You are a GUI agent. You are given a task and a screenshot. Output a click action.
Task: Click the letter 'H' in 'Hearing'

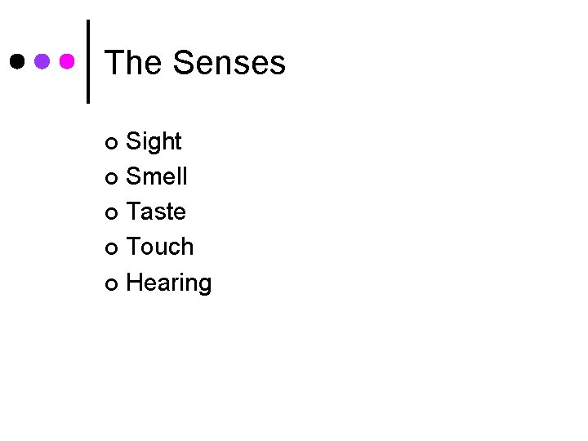tap(135, 282)
